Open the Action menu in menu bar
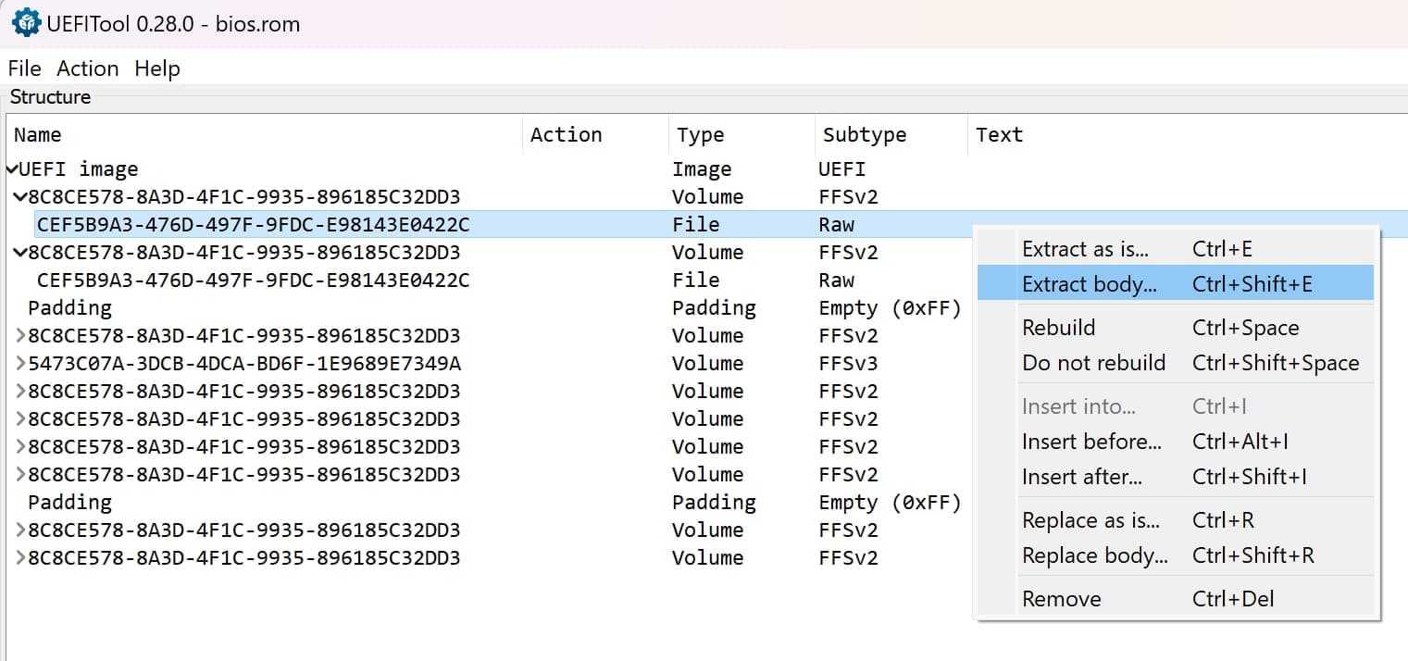1408x661 pixels. pos(88,69)
